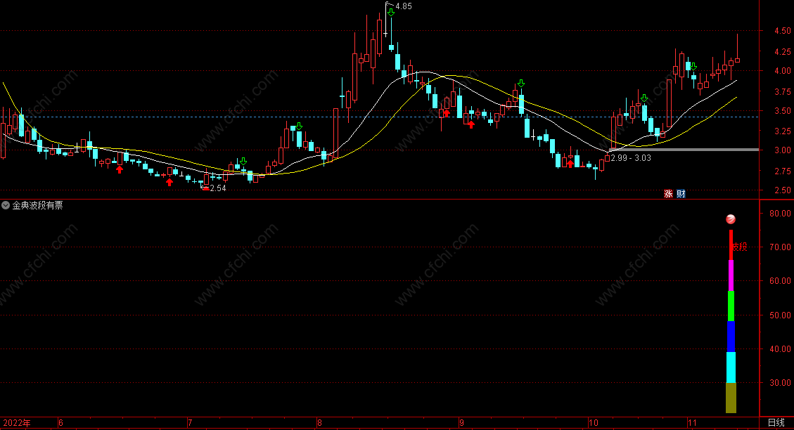Click the 80.00 indicator axis label
Screen dimensions: 794x430
pyautogui.click(x=780, y=214)
